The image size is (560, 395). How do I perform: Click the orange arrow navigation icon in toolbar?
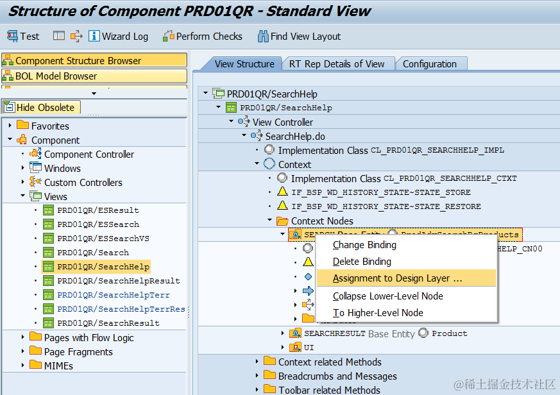[76, 36]
